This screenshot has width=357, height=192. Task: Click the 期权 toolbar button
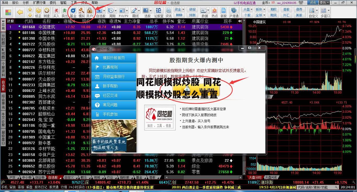273,9
